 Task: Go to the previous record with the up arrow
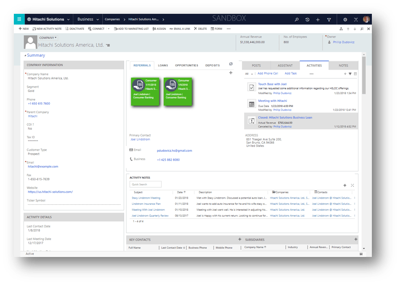(x=348, y=29)
